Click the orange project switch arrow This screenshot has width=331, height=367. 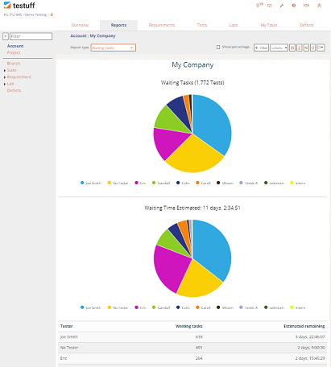[52, 14]
